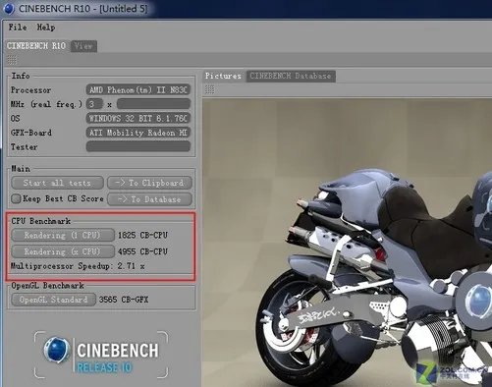
Task: Toggle the Keep Best CB Score checkbox
Action: coord(16,198)
